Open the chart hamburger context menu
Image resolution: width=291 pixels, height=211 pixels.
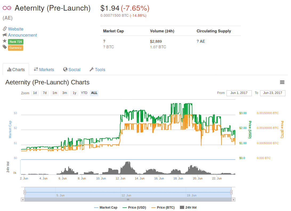point(282,82)
